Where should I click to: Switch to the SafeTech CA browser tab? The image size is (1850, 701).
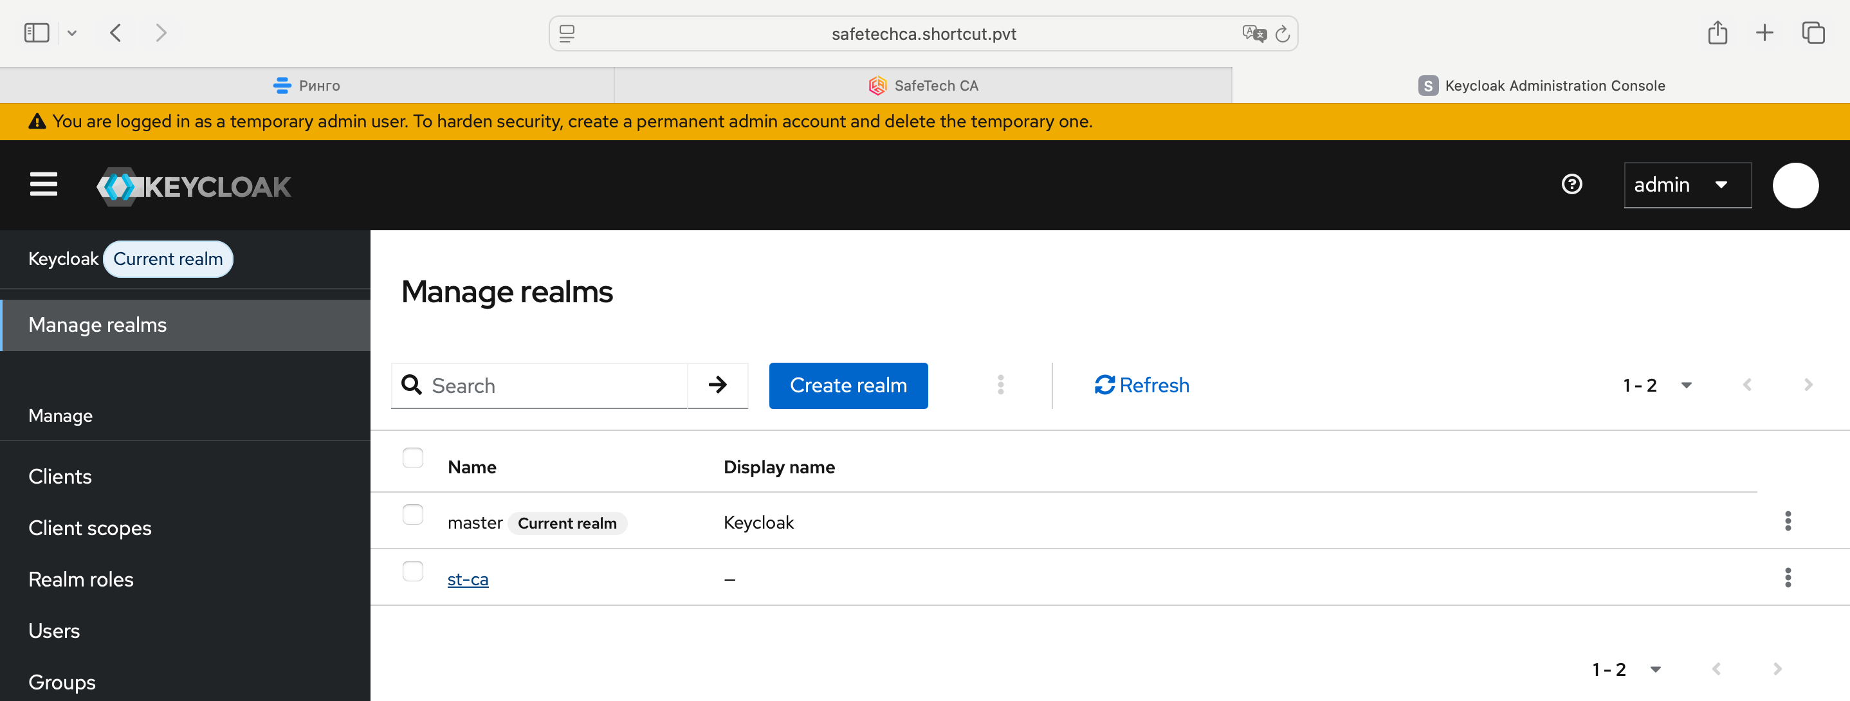[923, 86]
